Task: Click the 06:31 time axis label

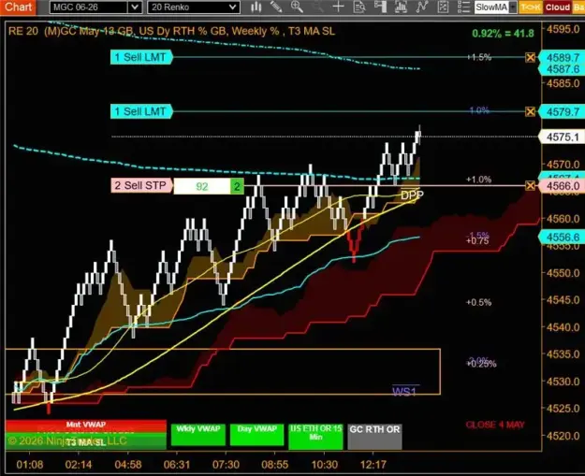Action: pos(177,465)
